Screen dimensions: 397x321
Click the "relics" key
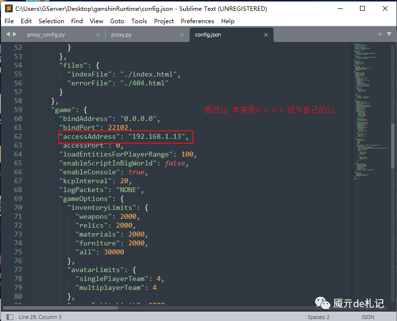point(91,225)
